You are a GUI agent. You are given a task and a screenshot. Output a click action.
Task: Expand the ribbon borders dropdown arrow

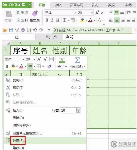[68, 20]
